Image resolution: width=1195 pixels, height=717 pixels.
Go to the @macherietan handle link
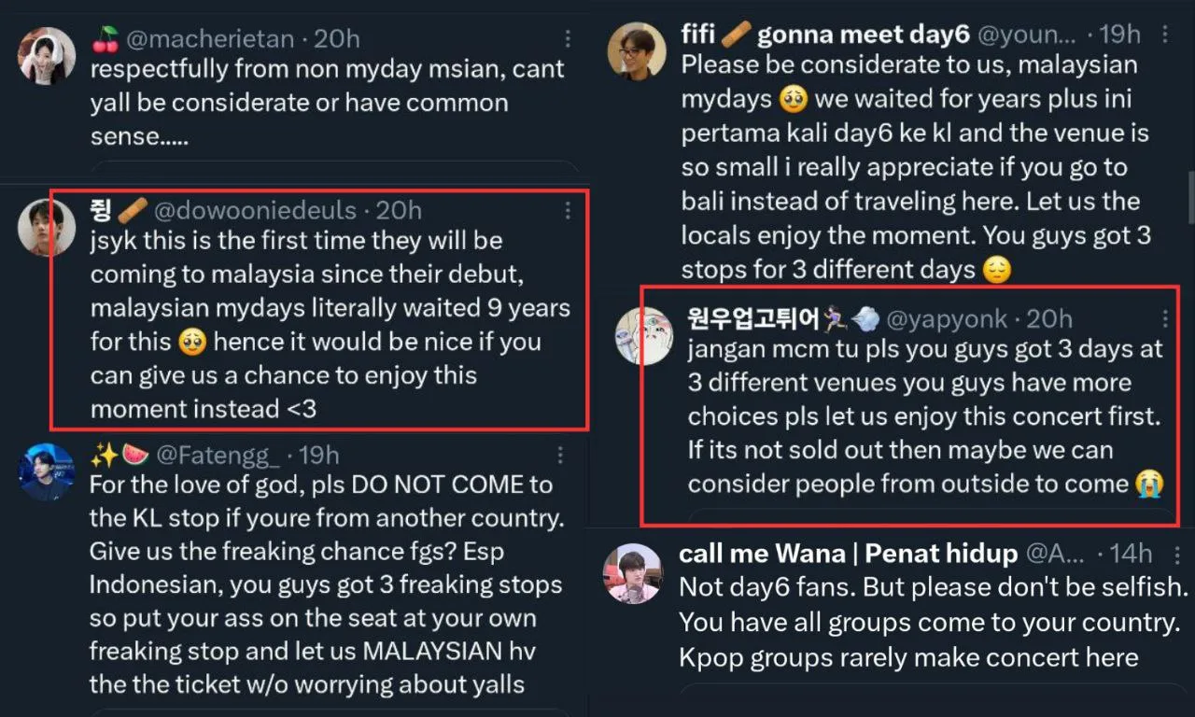[x=209, y=39]
